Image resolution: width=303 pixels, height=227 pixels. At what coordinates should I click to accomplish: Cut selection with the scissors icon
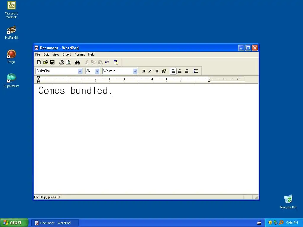click(x=87, y=62)
